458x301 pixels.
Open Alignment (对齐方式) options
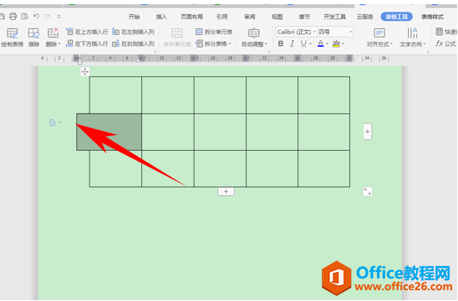[379, 38]
